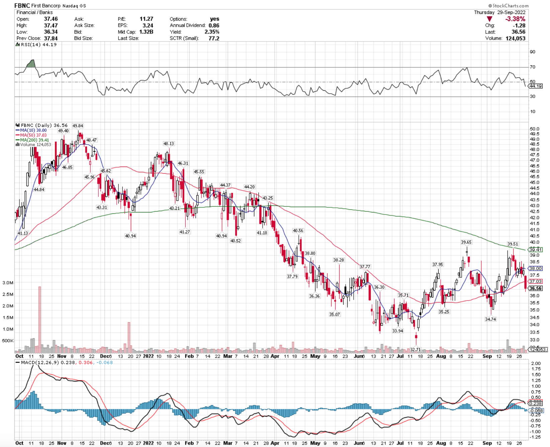
Task: Click the 44.37 price annotation
Action: click(225, 185)
